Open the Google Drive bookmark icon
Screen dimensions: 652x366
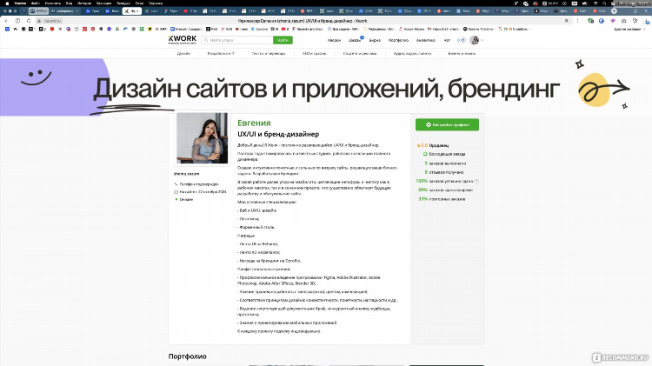(117, 29)
